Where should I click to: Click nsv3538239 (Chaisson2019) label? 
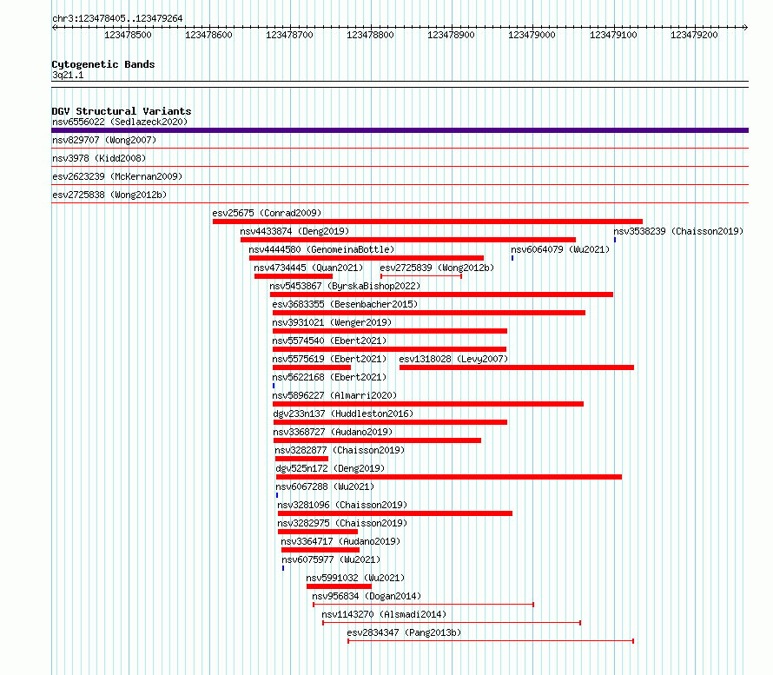[678, 231]
